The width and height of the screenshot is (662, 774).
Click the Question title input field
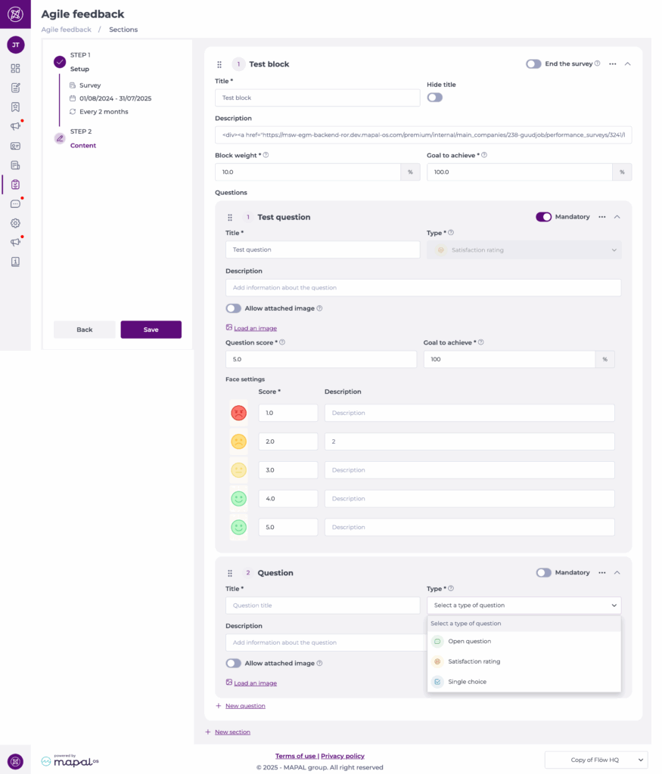[322, 605]
